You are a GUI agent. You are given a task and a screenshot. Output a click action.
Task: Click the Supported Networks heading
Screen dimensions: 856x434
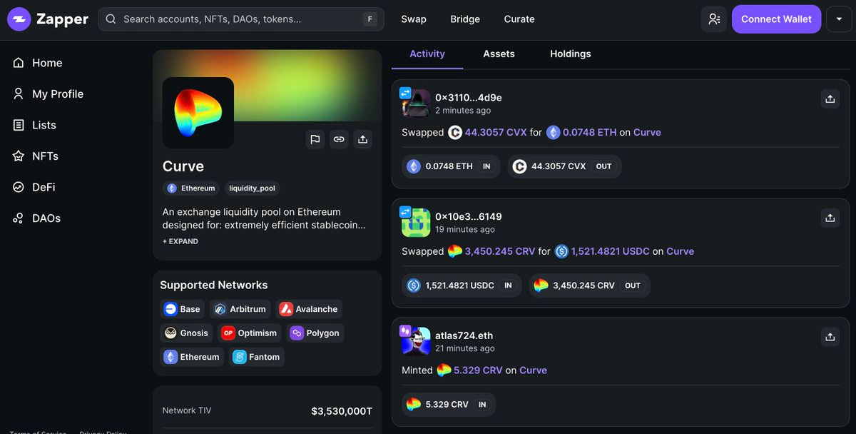[x=214, y=285]
